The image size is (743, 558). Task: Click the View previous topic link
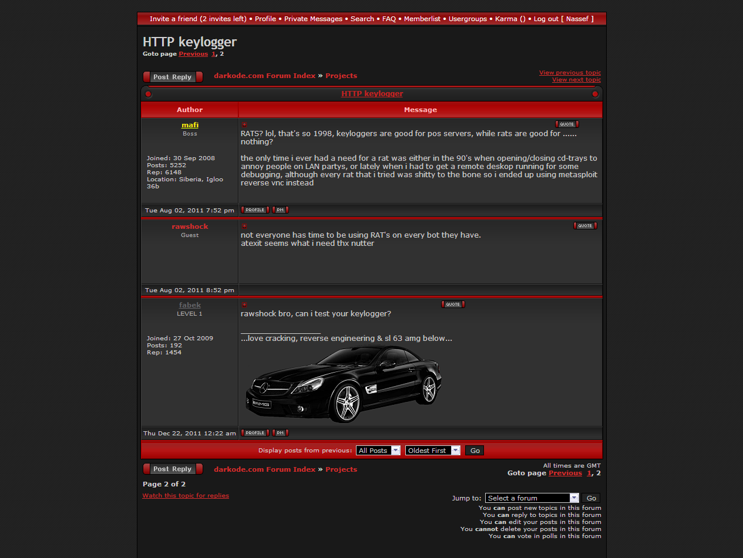570,73
